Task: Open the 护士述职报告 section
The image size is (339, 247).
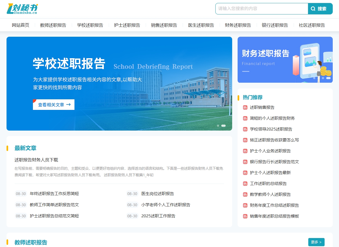Action: pyautogui.click(x=127, y=25)
